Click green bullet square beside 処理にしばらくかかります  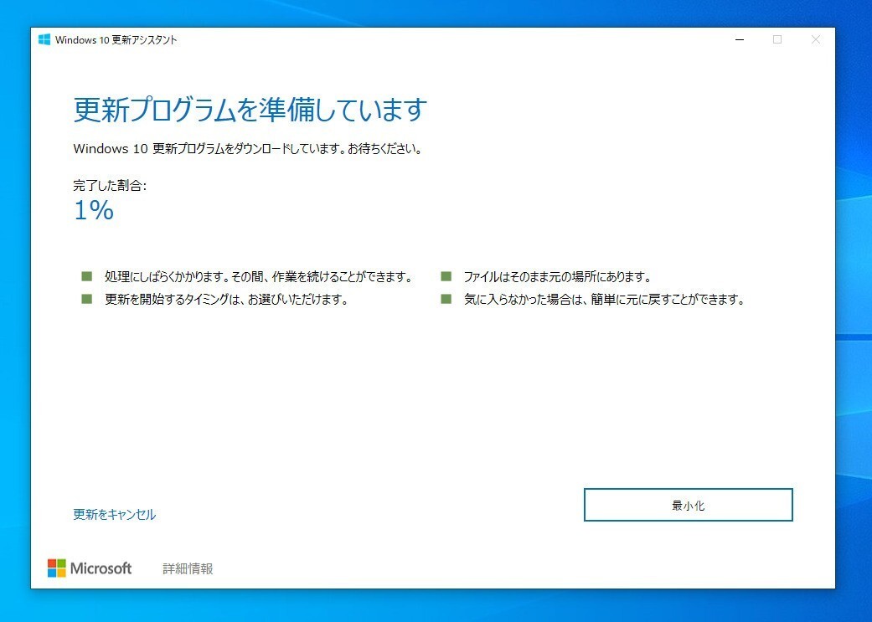click(87, 275)
